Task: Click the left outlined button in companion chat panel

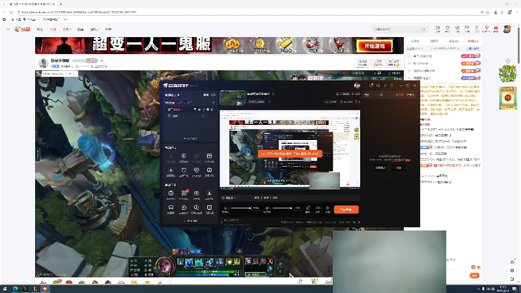Action: tap(380, 168)
